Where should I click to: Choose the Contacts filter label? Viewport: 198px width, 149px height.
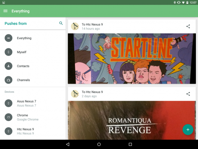[x=23, y=66]
